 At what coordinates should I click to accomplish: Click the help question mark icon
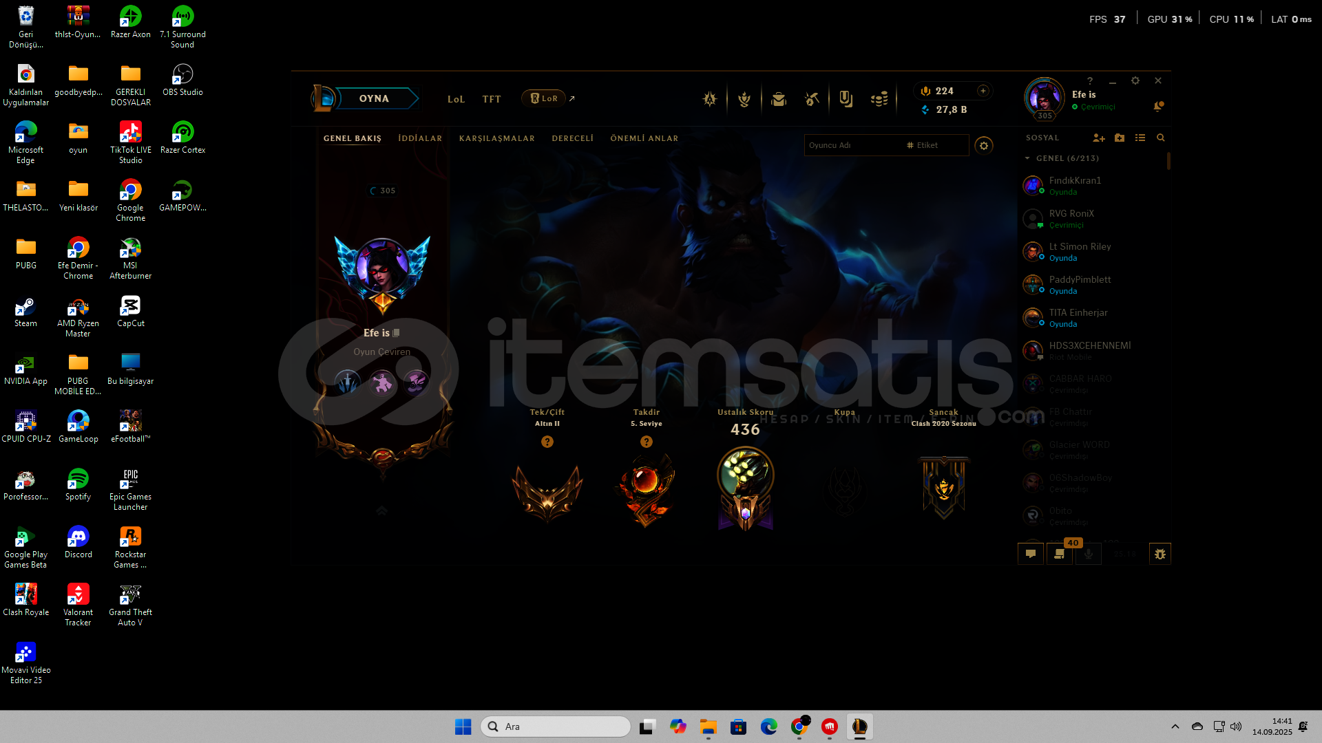point(1090,80)
